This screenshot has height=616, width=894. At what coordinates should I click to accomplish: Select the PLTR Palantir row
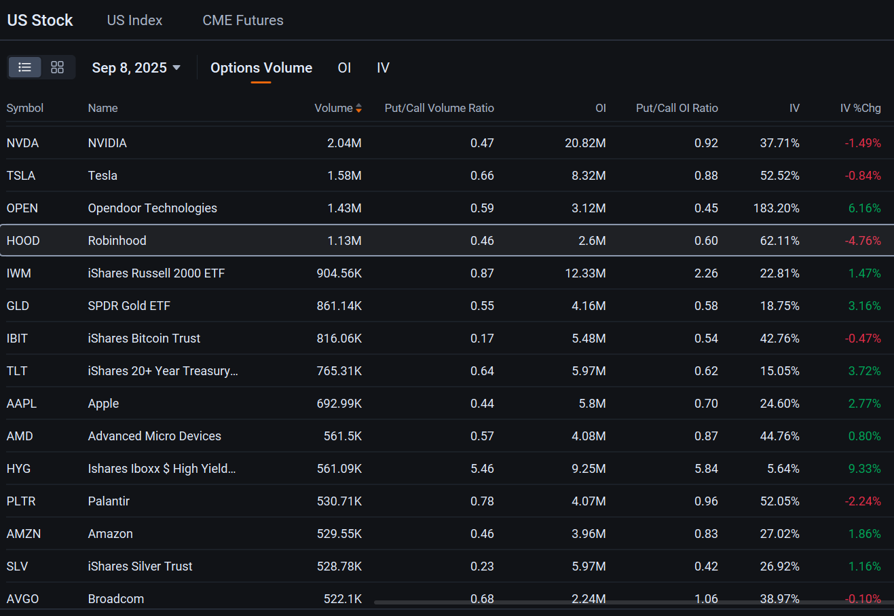pos(447,501)
